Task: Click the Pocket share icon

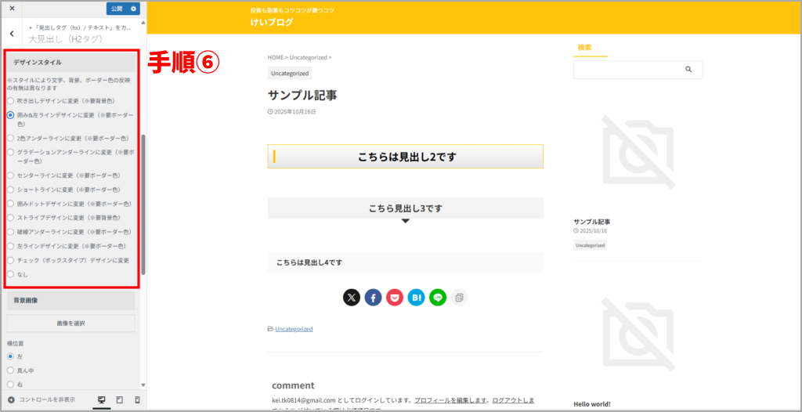Action: (394, 298)
